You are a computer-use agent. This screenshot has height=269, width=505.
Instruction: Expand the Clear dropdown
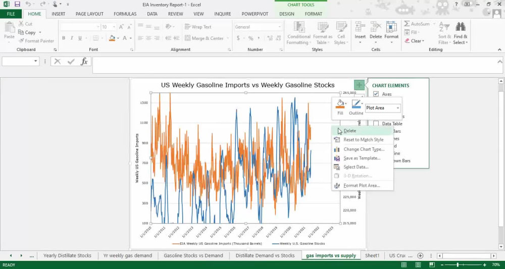tap(423, 41)
